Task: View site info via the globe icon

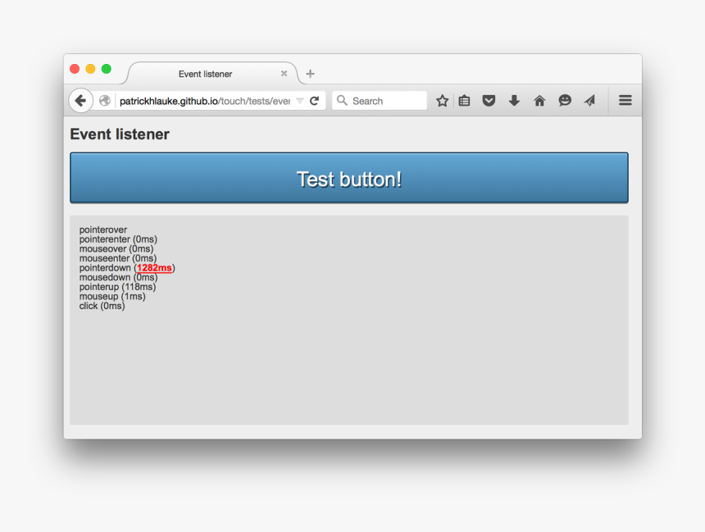Action: 106,100
